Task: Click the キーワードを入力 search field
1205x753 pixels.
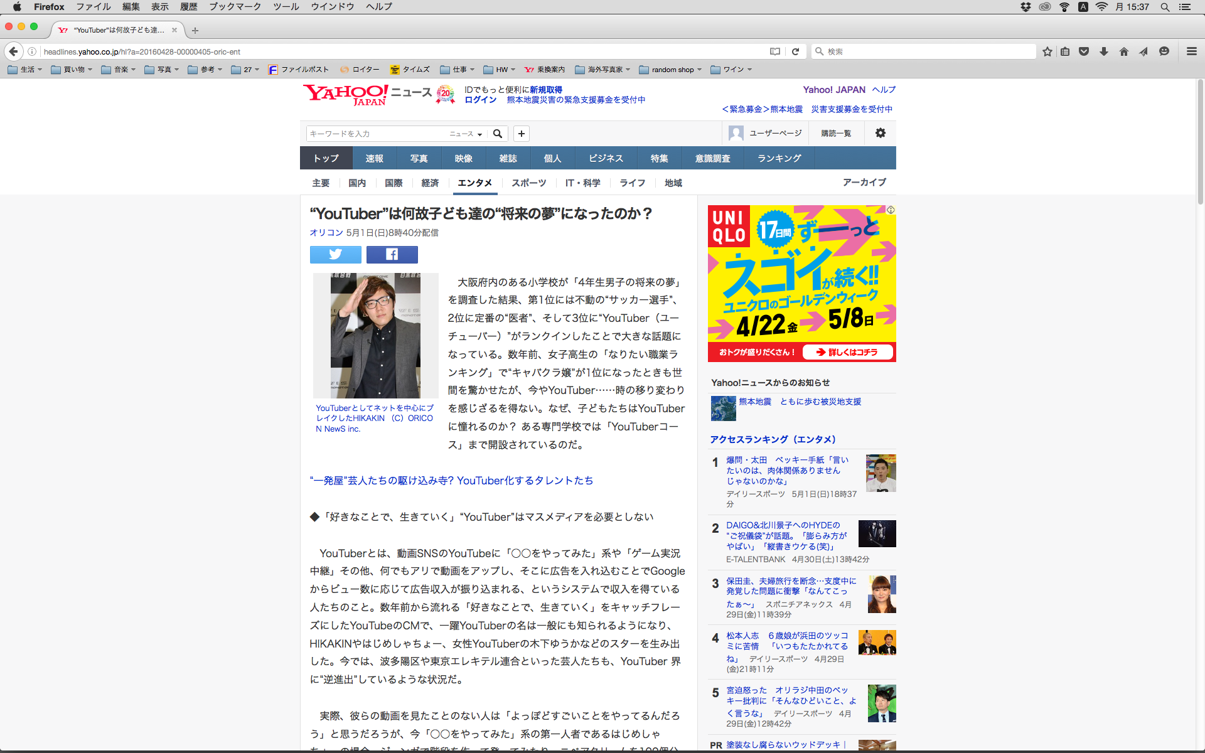Action: coord(377,134)
